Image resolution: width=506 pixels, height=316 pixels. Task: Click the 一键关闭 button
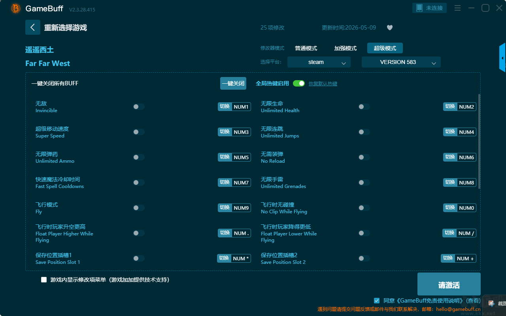pos(233,83)
